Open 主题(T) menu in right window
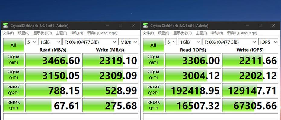Image resolution: width=281 pixels, height=120 pixels. [201, 33]
